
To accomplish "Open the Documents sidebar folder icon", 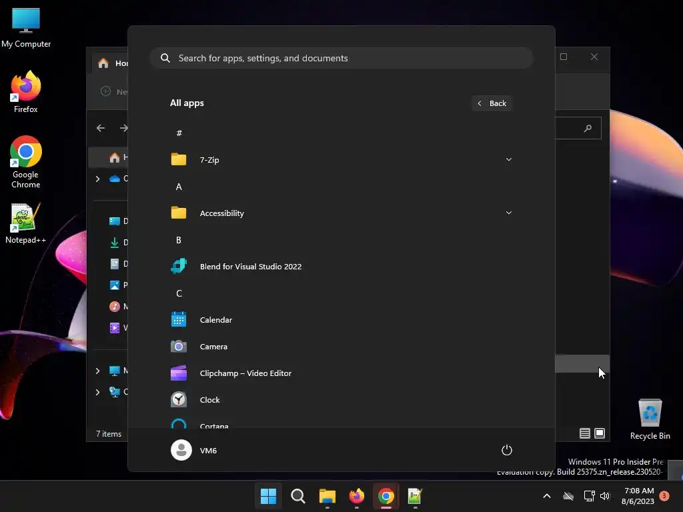I will (115, 264).
